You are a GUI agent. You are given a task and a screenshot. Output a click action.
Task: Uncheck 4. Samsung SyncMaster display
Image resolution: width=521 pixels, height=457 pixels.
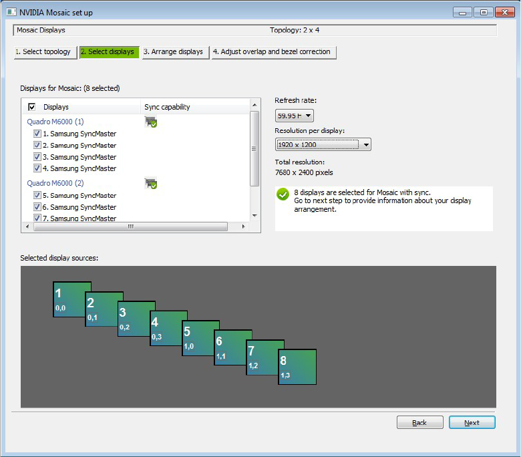click(37, 168)
